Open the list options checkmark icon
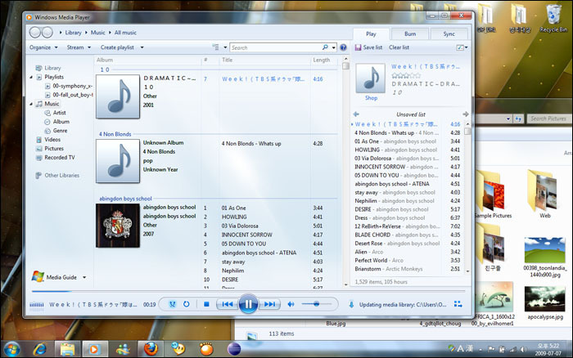The image size is (573, 358). coord(460,47)
